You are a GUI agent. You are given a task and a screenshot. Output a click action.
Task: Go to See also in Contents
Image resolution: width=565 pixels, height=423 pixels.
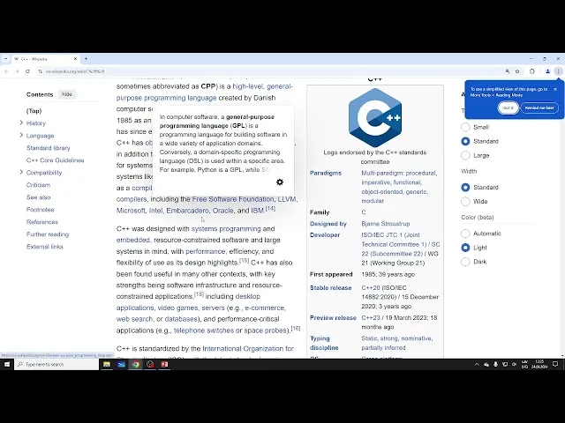tap(38, 197)
